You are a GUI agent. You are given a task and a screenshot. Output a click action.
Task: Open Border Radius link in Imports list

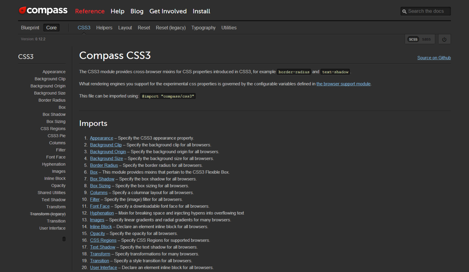pyautogui.click(x=104, y=165)
